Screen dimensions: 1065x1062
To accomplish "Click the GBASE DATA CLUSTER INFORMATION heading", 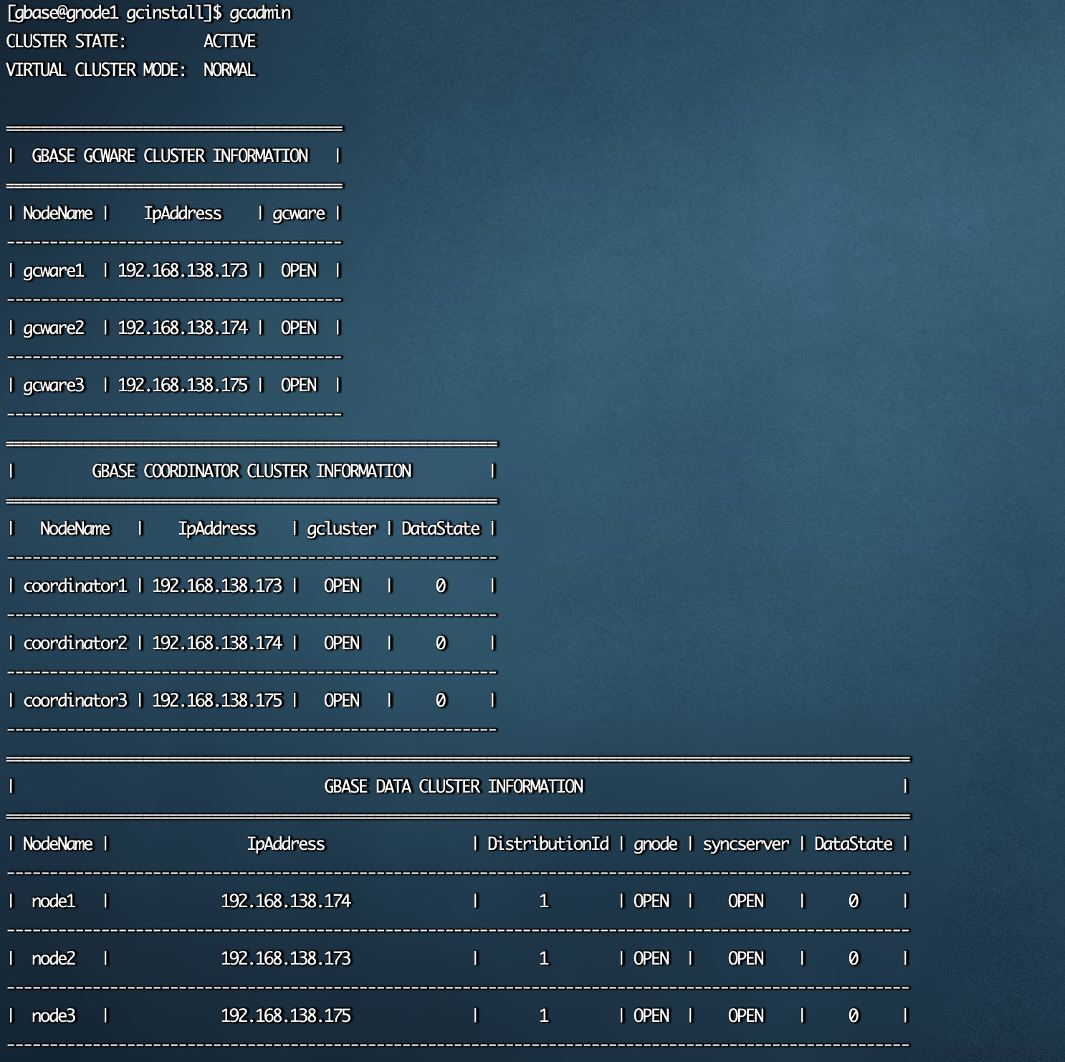I will (454, 787).
